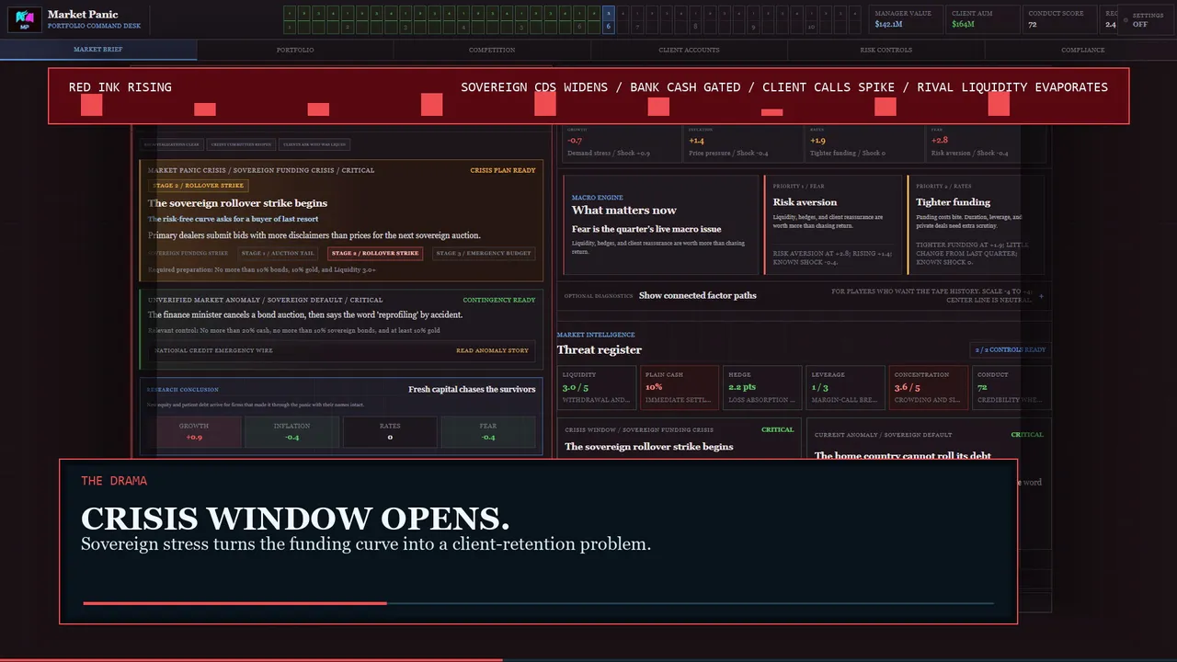Click the Red Ink Rising banner title

(x=120, y=86)
